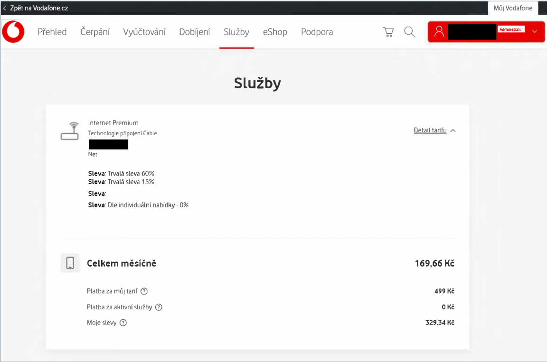547x362 pixels.
Task: Switch to Služby navigation item
Action: pos(236,32)
